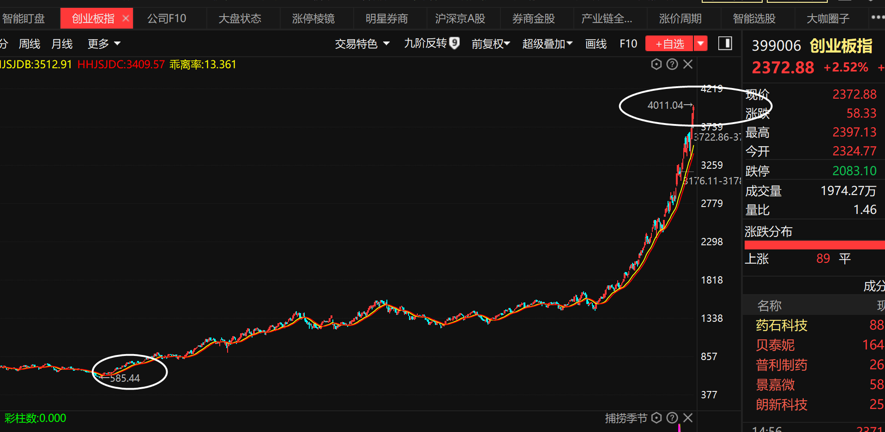The height and width of the screenshot is (432, 885).
Task: Click the 上涨 count 89
Action: tap(823, 259)
